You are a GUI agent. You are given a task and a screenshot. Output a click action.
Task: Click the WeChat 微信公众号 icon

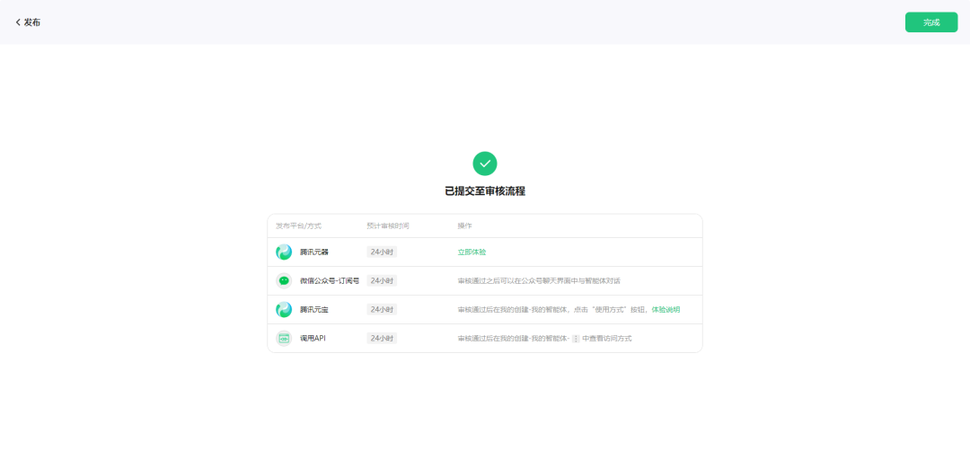(284, 280)
